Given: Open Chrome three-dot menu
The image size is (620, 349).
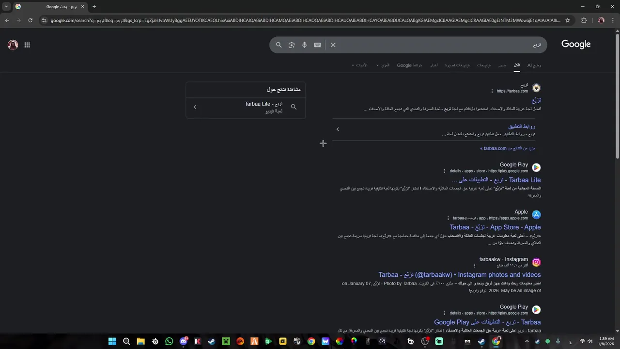Looking at the screenshot, I should 613,20.
